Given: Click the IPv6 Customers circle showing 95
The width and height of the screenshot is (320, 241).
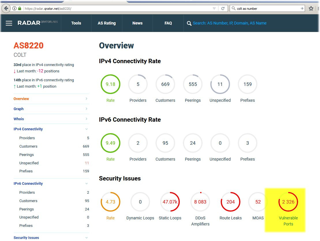Looking at the screenshot, I should tap(165, 143).
